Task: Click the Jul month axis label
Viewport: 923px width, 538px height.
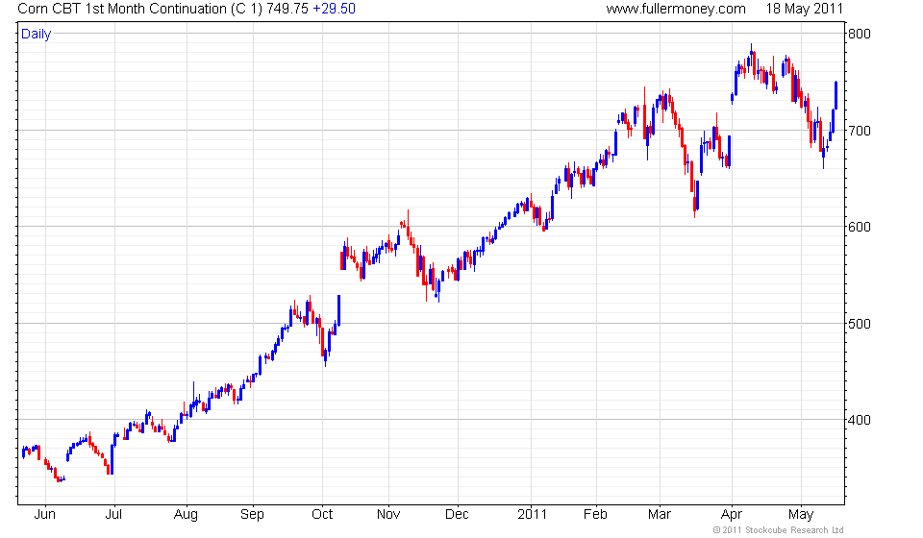Action: tap(113, 515)
